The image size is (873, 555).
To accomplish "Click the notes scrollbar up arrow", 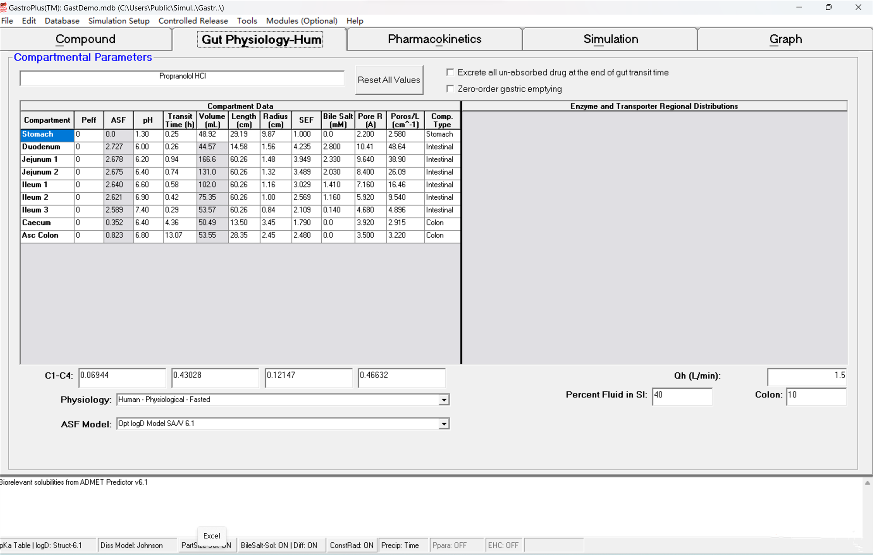I will pos(867,483).
